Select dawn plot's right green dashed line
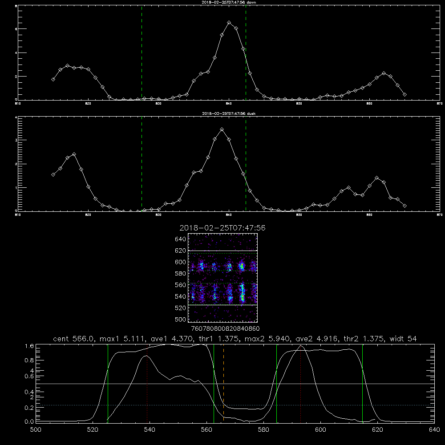 pyautogui.click(x=246, y=53)
